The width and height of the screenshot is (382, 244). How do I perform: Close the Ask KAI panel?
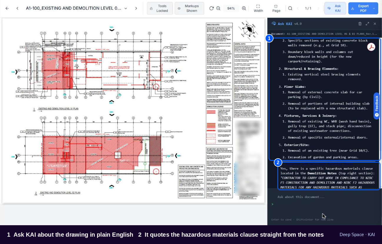pyautogui.click(x=375, y=24)
